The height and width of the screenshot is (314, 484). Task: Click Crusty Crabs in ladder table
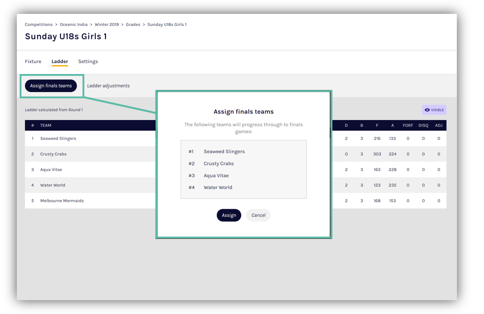[53, 154]
